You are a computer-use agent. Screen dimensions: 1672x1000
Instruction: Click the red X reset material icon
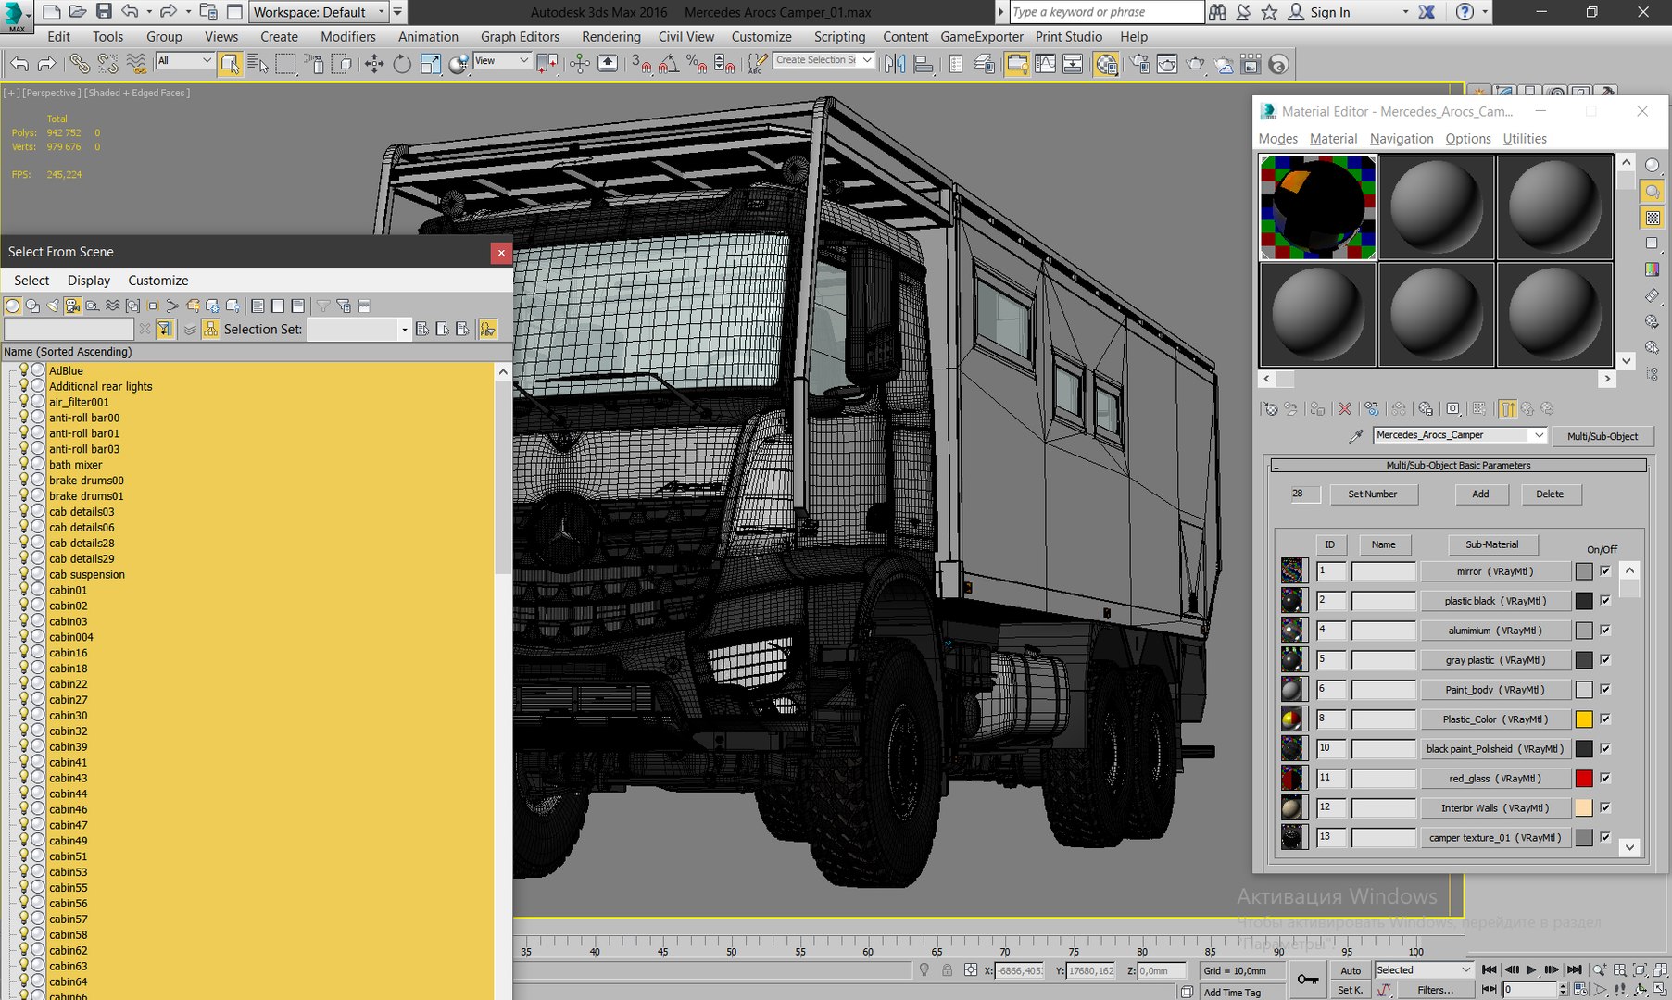(x=1345, y=408)
